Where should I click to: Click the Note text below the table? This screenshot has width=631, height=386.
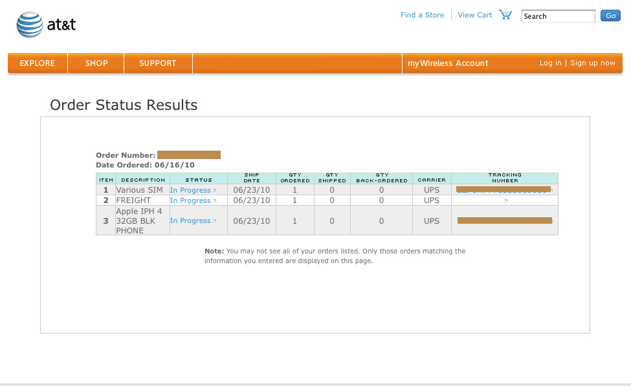(335, 256)
